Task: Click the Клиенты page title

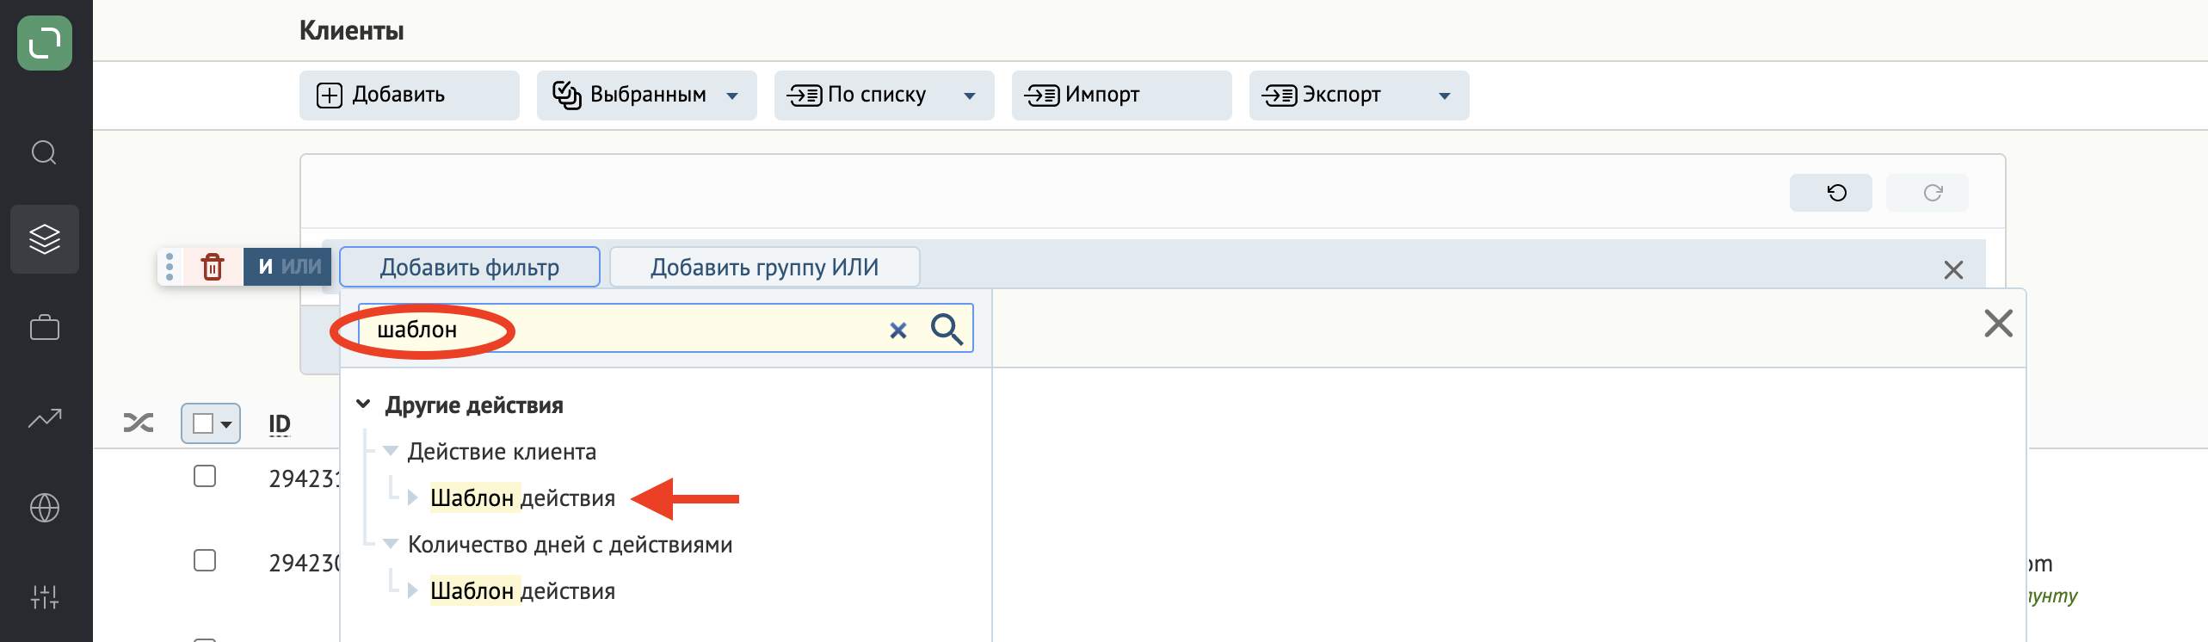Action: [x=351, y=31]
